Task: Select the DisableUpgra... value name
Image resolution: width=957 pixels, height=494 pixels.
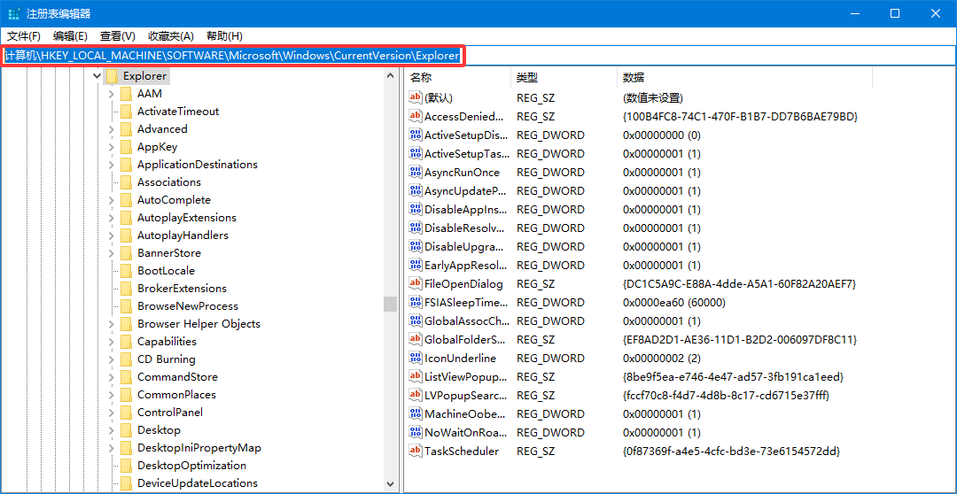Action: (463, 246)
